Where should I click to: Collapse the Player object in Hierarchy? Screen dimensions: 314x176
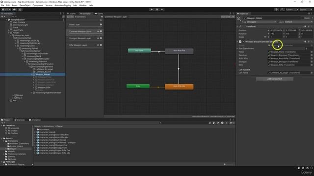click(x=9, y=33)
